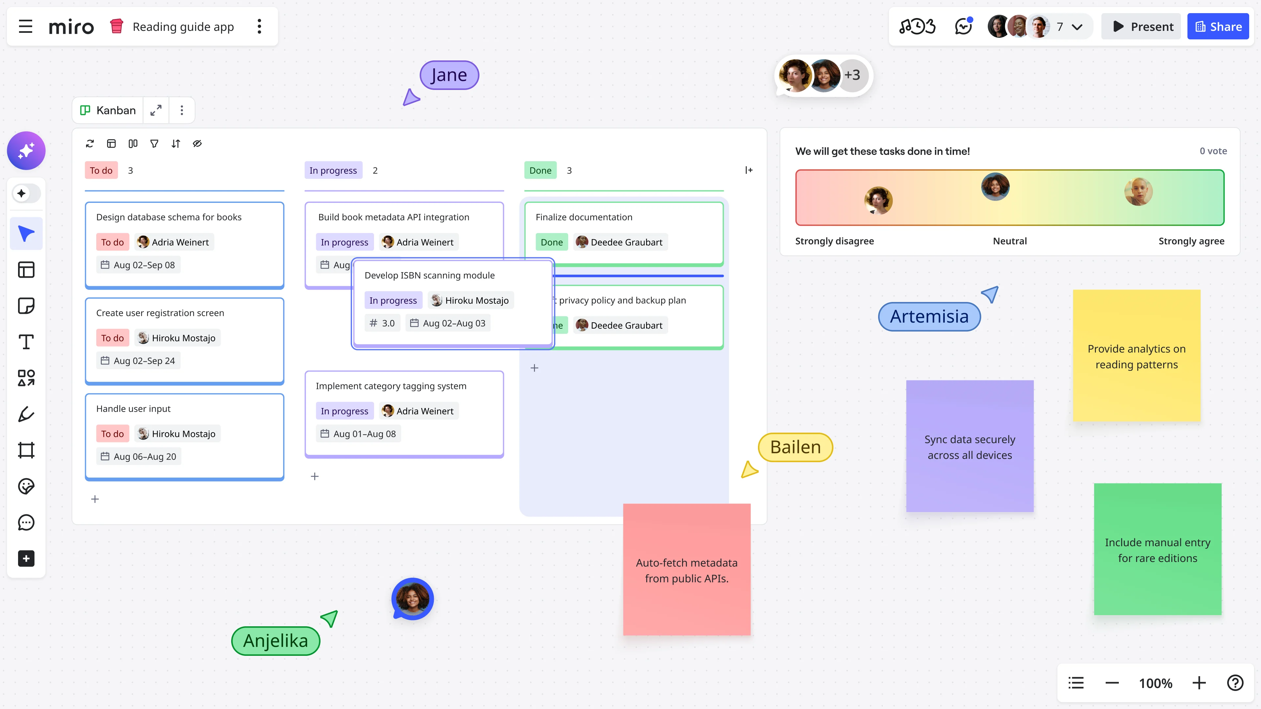
Task: Select the frame tool
Action: (x=26, y=450)
